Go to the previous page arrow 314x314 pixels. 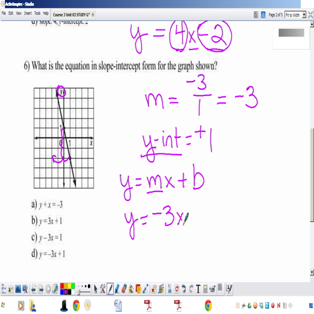tap(34, 289)
